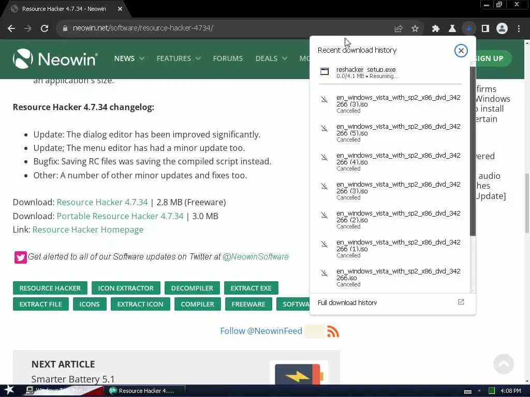Click the FREEWARE tag

(248, 304)
